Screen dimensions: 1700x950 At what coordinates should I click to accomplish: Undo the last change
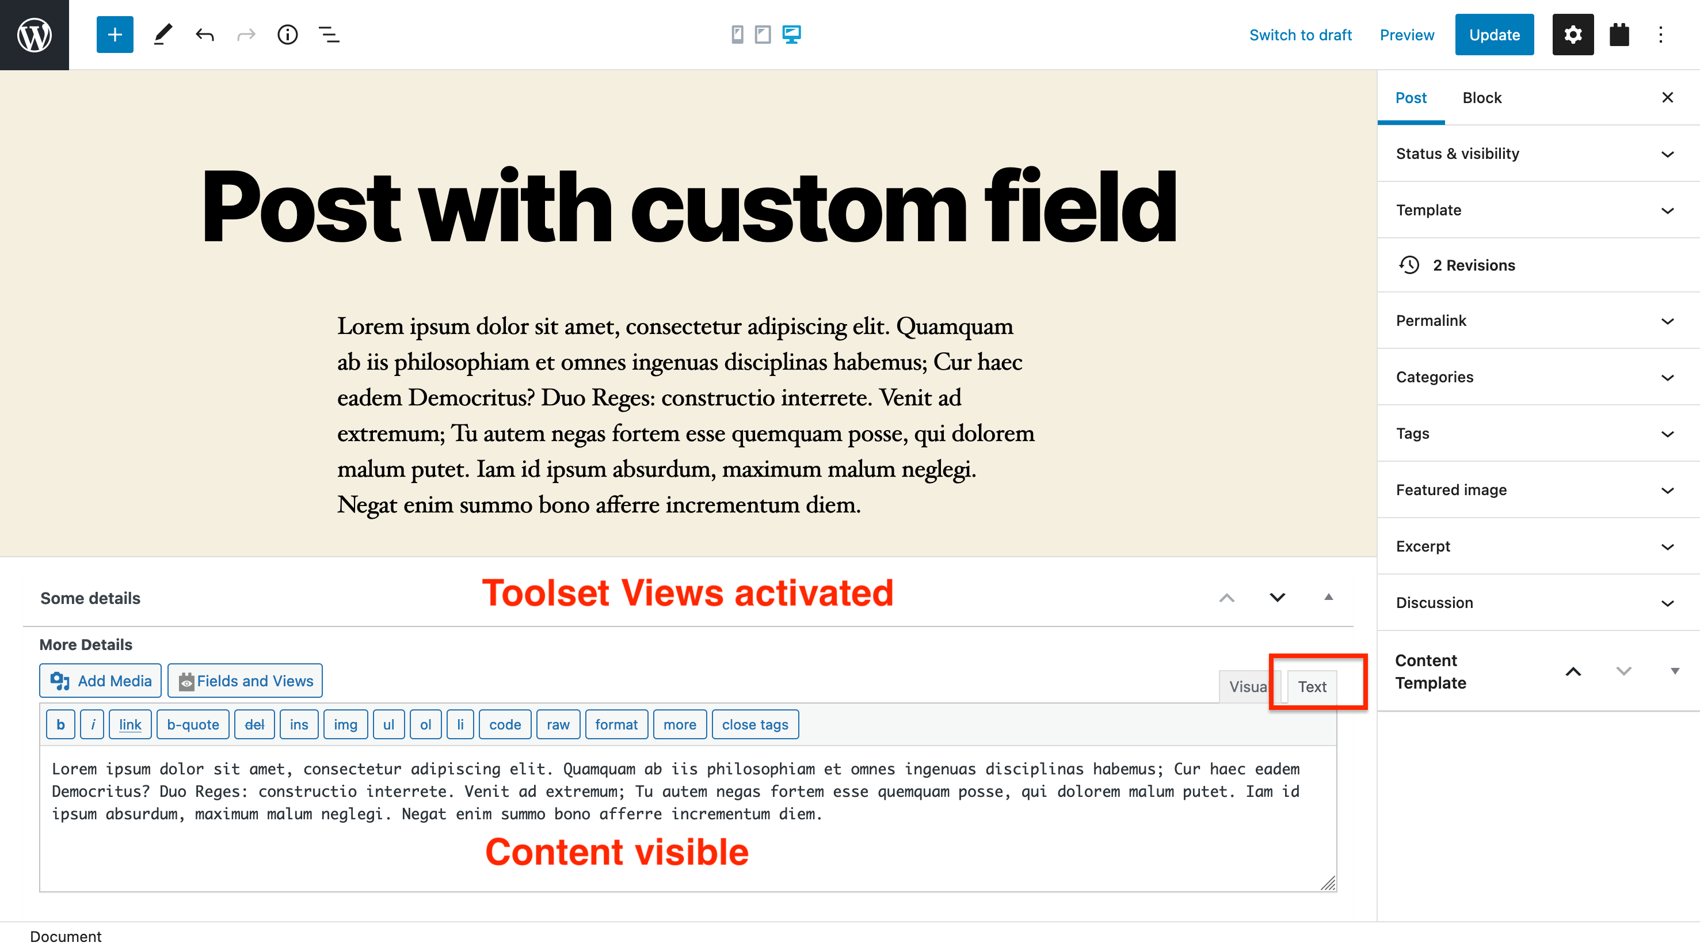click(x=204, y=35)
